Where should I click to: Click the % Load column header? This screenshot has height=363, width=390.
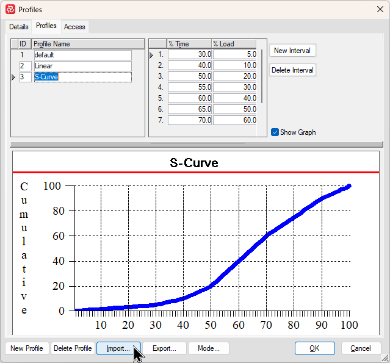coord(234,44)
